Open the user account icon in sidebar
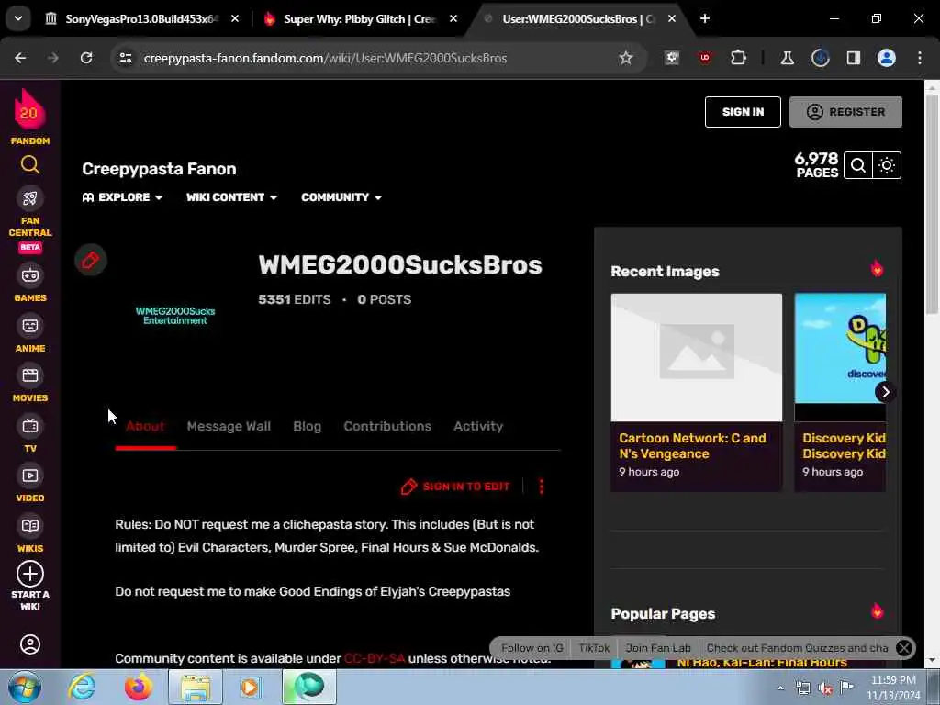The image size is (940, 705). [x=30, y=644]
